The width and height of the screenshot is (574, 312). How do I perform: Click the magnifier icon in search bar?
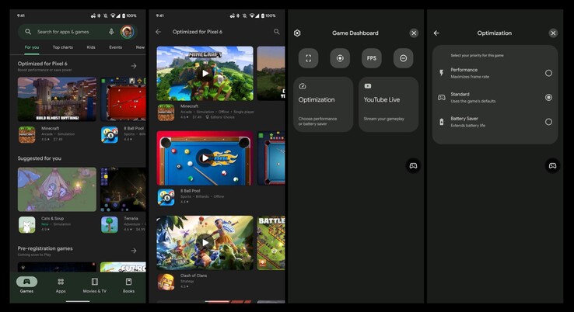click(x=28, y=32)
